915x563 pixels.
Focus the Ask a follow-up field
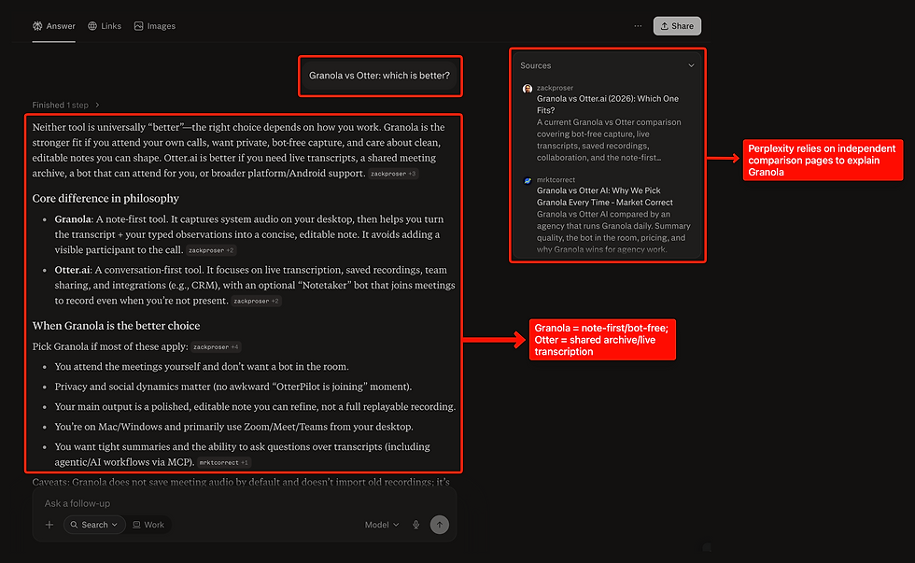point(244,503)
